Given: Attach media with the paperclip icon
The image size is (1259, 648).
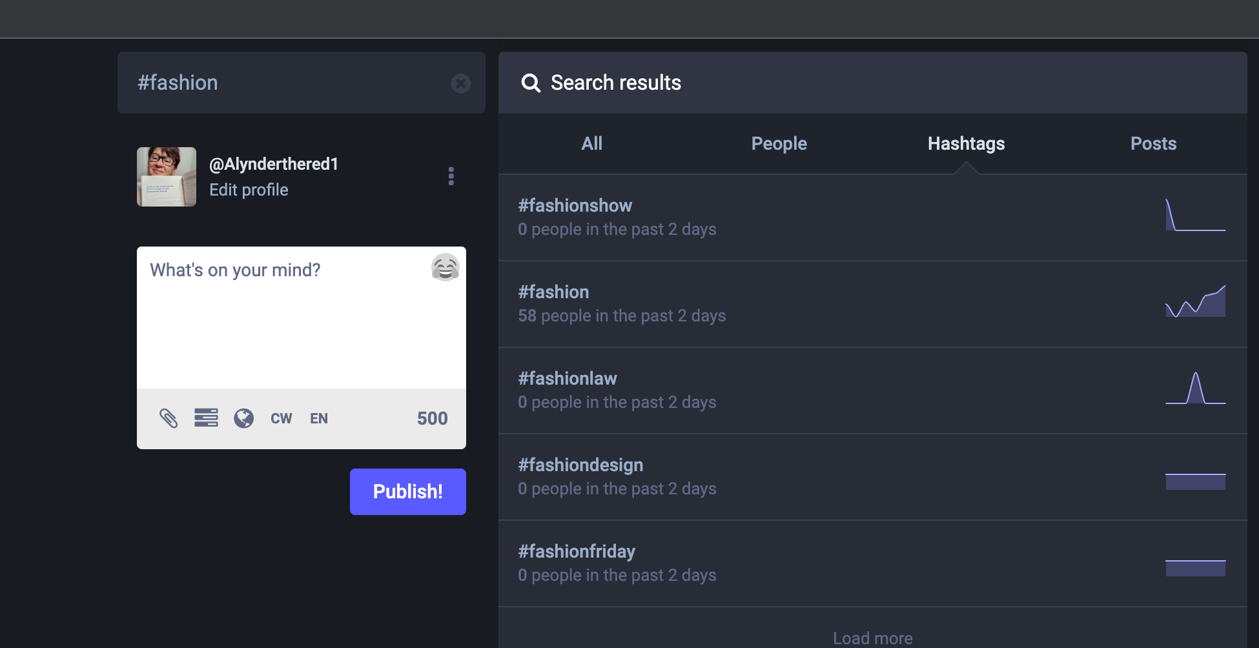Looking at the screenshot, I should click(x=169, y=418).
